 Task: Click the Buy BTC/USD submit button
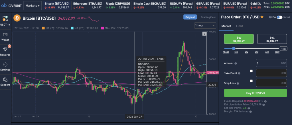pyautogui.click(x=255, y=93)
